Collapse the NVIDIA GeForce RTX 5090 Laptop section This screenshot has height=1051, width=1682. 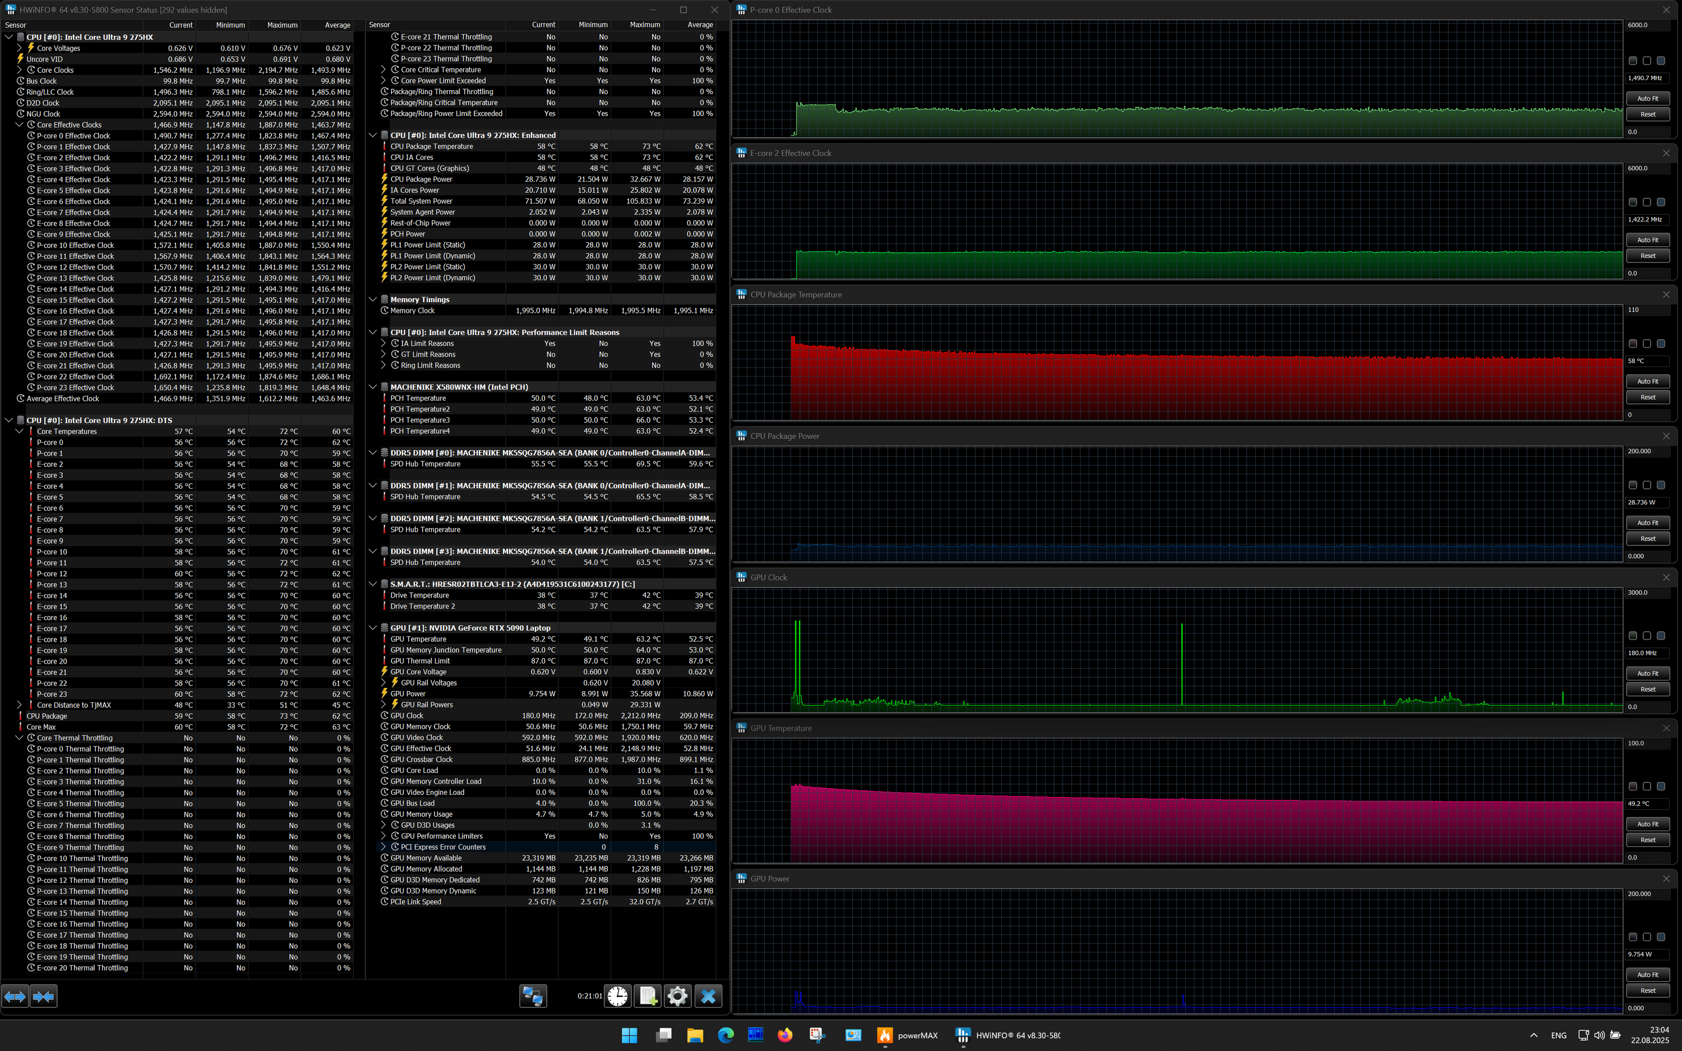373,628
